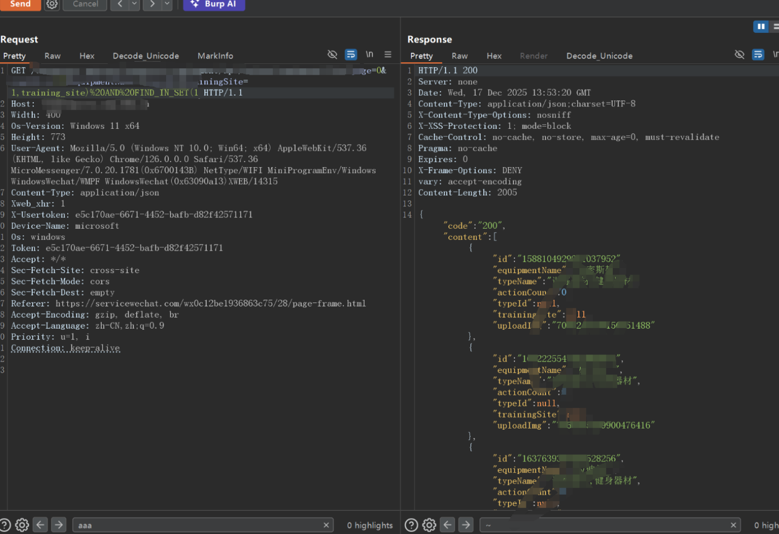Screen dimensions: 779x534
Task: Go to next Request search match
Action: point(58,525)
